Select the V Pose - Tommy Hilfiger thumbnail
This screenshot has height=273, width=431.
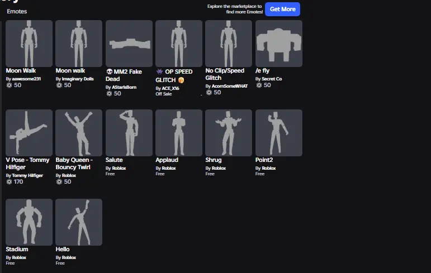coord(29,133)
